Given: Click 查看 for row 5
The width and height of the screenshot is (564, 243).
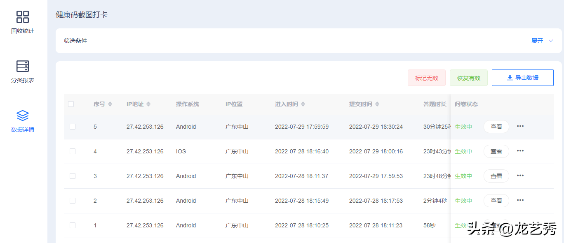Looking at the screenshot, I should coord(496,127).
